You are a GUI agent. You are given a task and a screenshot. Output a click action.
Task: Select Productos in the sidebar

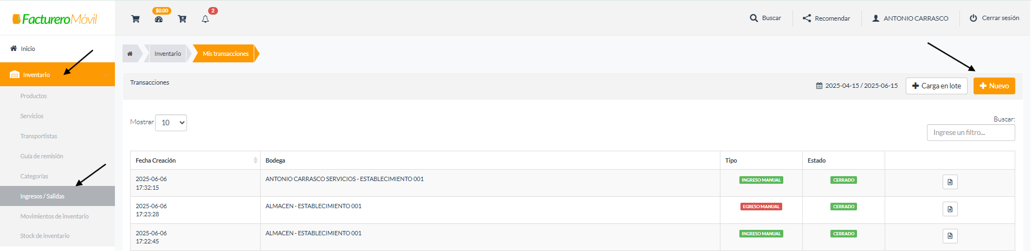click(34, 96)
